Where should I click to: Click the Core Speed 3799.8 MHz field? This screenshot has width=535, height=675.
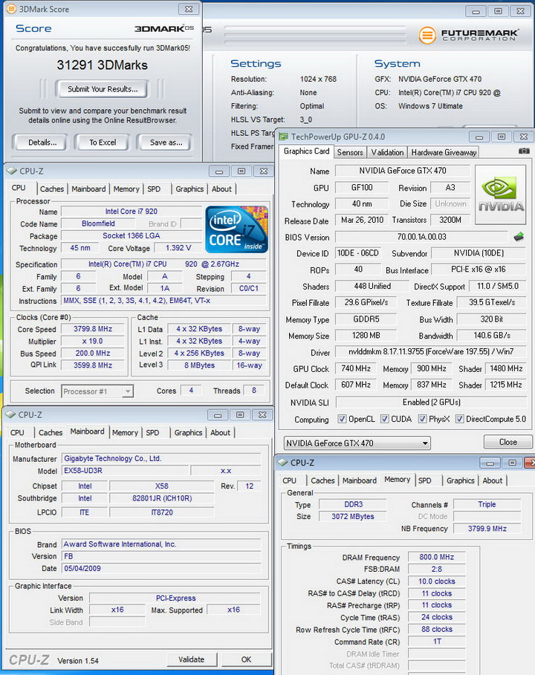(x=93, y=329)
